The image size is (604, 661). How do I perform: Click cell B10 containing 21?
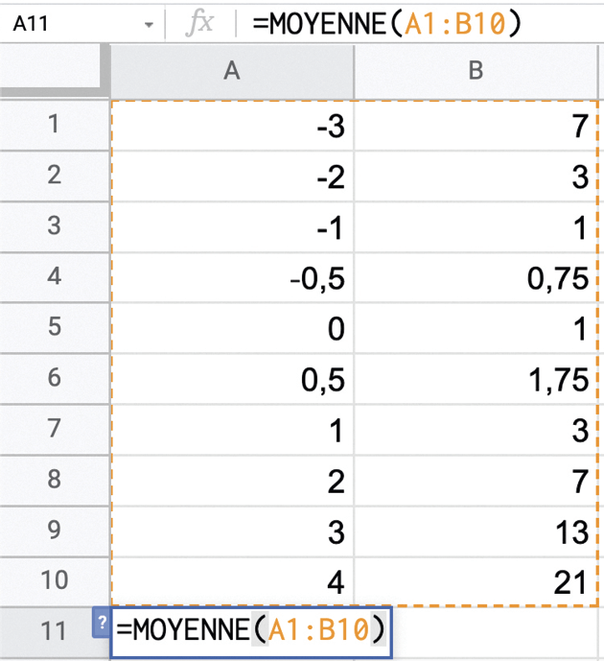coord(475,581)
